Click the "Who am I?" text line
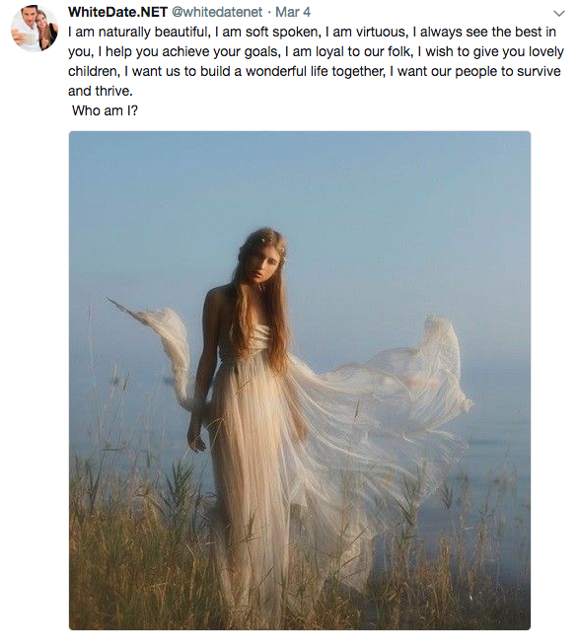Image resolution: width=579 pixels, height=644 pixels. (x=105, y=110)
